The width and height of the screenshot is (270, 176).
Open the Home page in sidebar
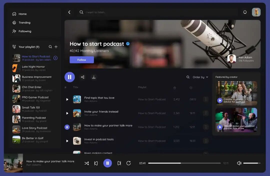tap(19, 14)
